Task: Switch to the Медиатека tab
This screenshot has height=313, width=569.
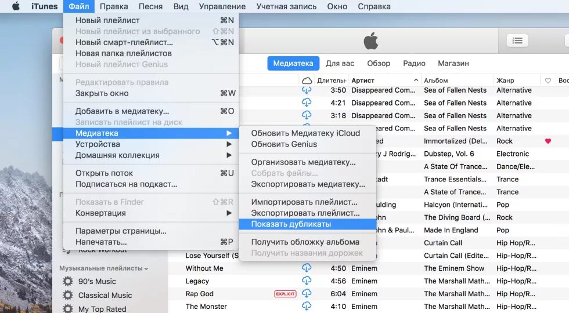Action: click(293, 63)
